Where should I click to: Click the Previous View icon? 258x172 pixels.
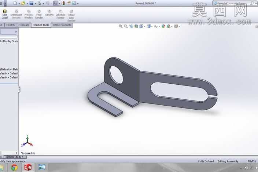coord(131,26)
